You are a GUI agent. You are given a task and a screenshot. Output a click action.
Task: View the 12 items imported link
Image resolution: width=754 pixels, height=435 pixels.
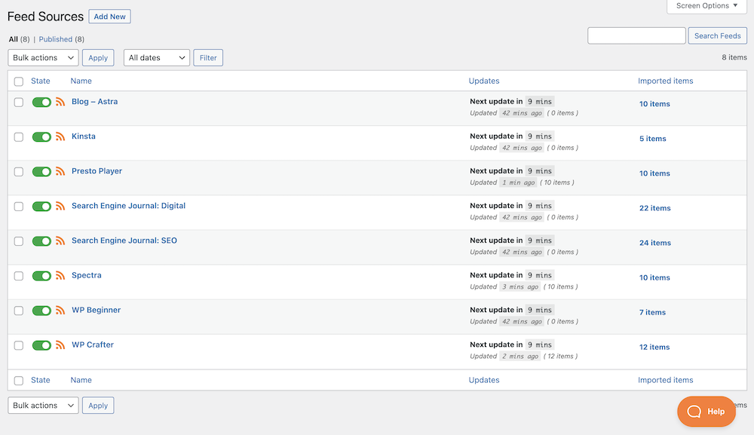[x=654, y=347]
